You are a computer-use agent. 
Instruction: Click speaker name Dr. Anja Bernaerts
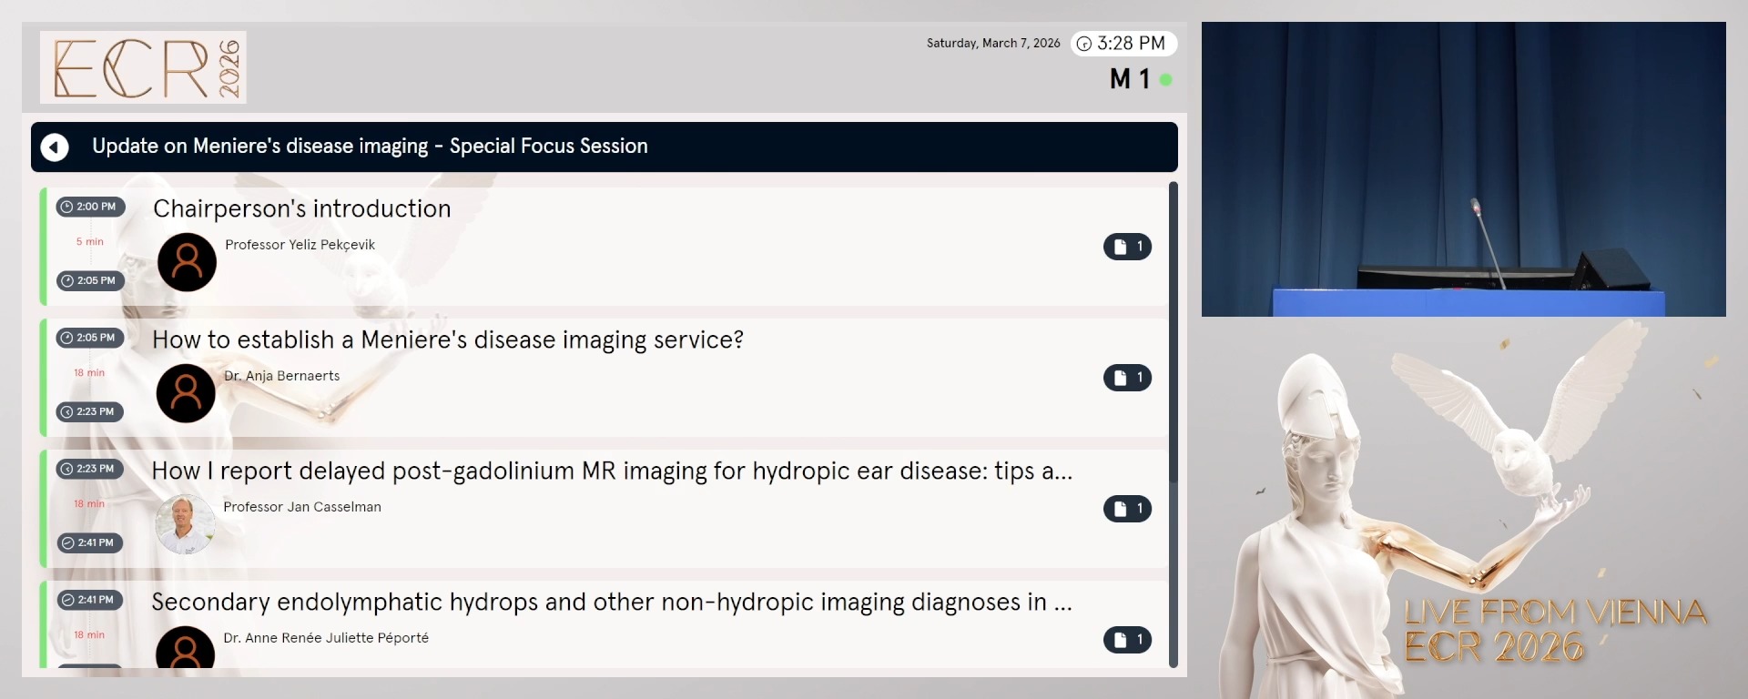[281, 376]
